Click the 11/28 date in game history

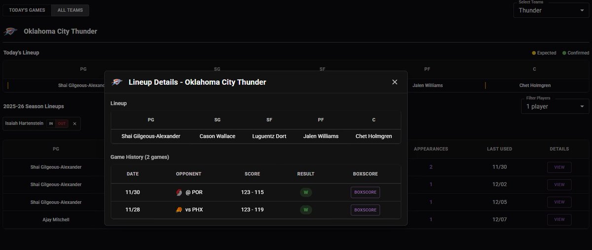133,210
